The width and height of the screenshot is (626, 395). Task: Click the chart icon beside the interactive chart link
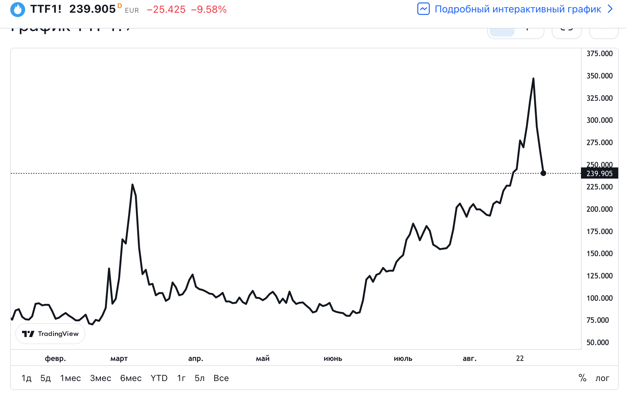pyautogui.click(x=423, y=9)
